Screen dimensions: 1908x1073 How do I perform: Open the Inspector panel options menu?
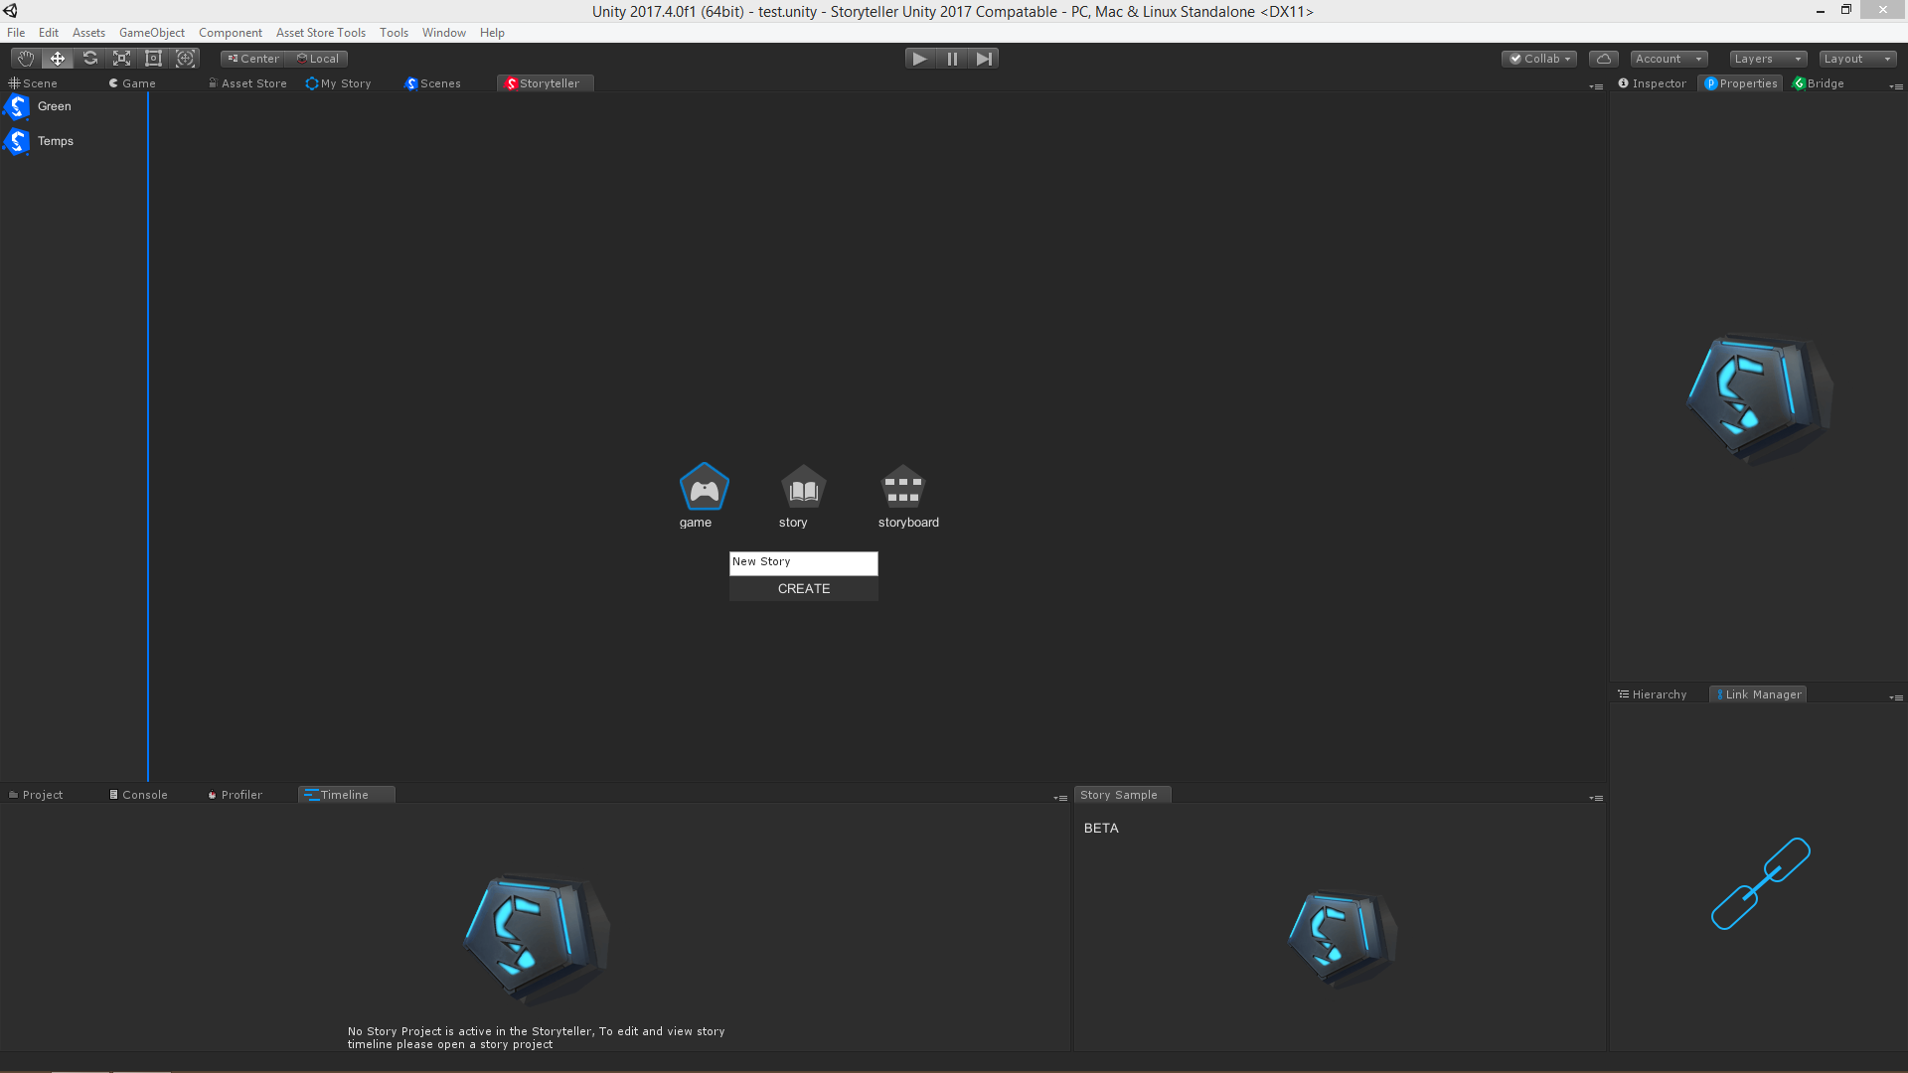(x=1896, y=86)
